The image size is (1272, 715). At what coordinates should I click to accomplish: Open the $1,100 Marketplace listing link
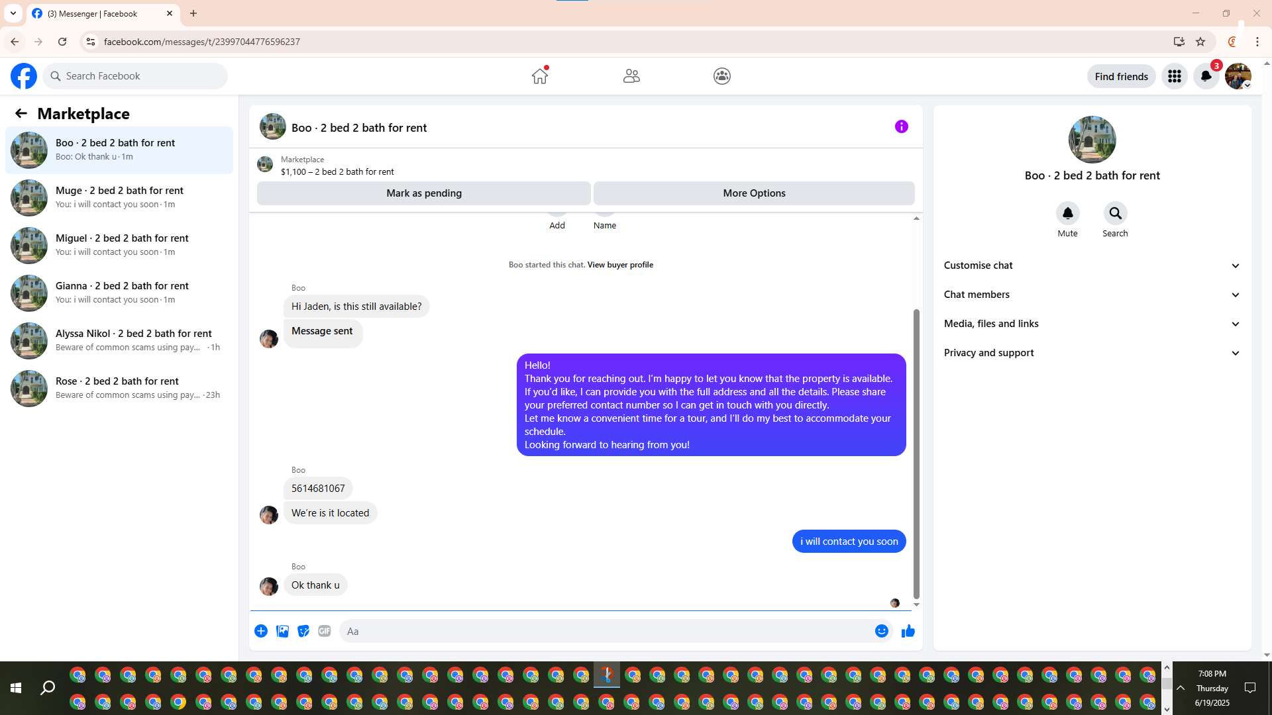pos(337,171)
